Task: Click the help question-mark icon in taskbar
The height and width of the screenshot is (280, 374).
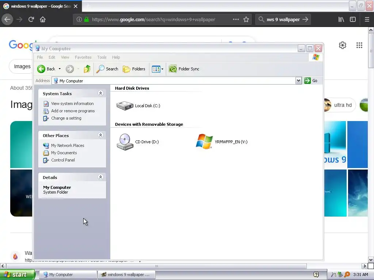Action: (316, 275)
